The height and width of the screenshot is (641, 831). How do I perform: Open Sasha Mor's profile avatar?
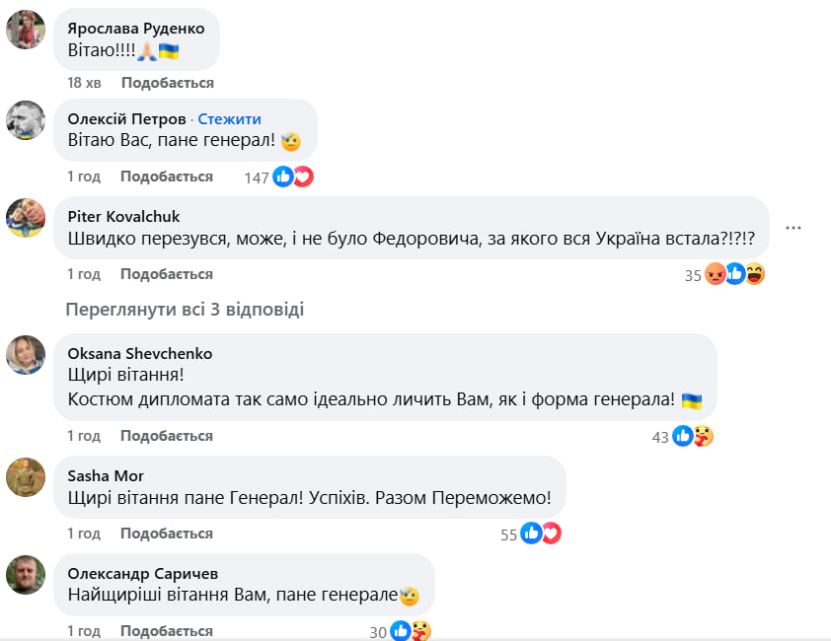click(25, 477)
